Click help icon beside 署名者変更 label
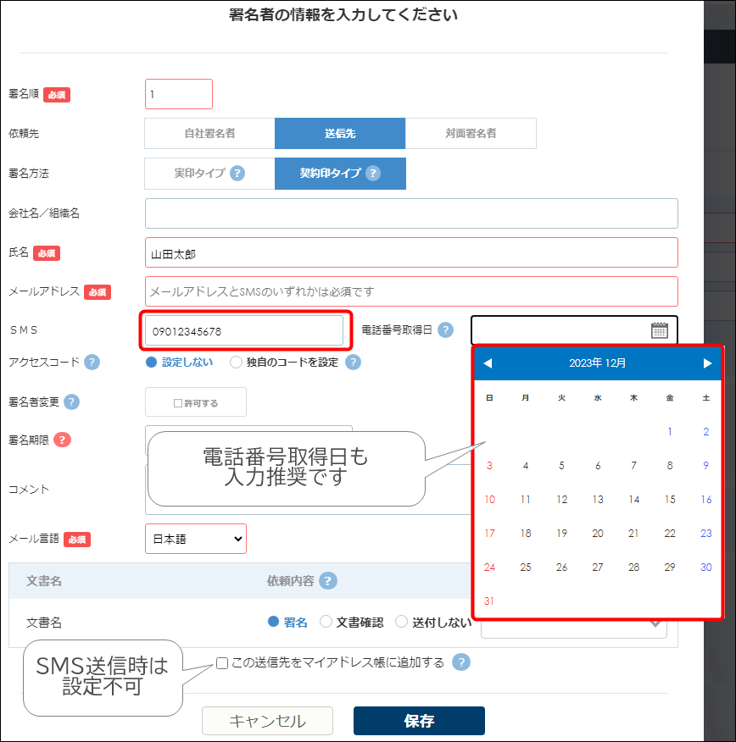Viewport: 736px width, 742px height. click(x=72, y=401)
